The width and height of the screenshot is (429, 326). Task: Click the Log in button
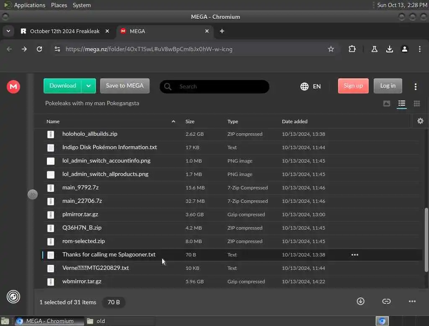pos(388,86)
